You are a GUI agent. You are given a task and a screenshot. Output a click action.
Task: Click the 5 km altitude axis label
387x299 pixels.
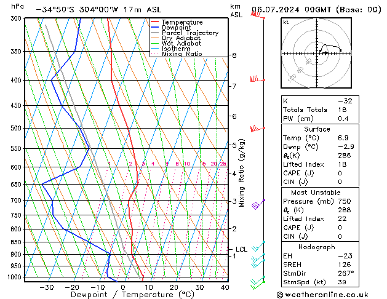pyautogui.click(x=234, y=145)
